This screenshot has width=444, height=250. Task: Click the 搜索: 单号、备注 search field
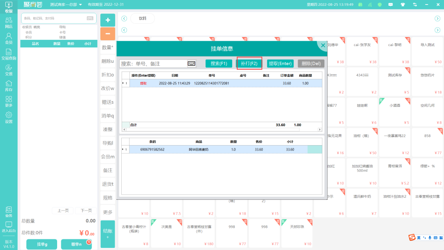click(x=153, y=64)
